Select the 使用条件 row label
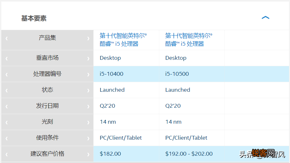The width and height of the screenshot is (290, 163). coord(47,137)
